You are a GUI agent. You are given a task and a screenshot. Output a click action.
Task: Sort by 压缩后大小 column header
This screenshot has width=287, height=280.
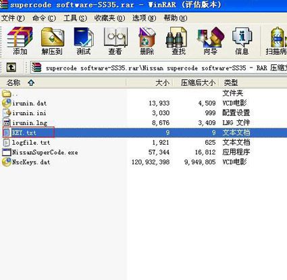click(x=196, y=83)
